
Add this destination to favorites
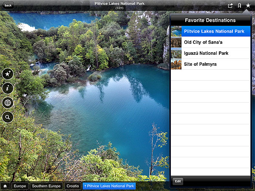click(8, 74)
